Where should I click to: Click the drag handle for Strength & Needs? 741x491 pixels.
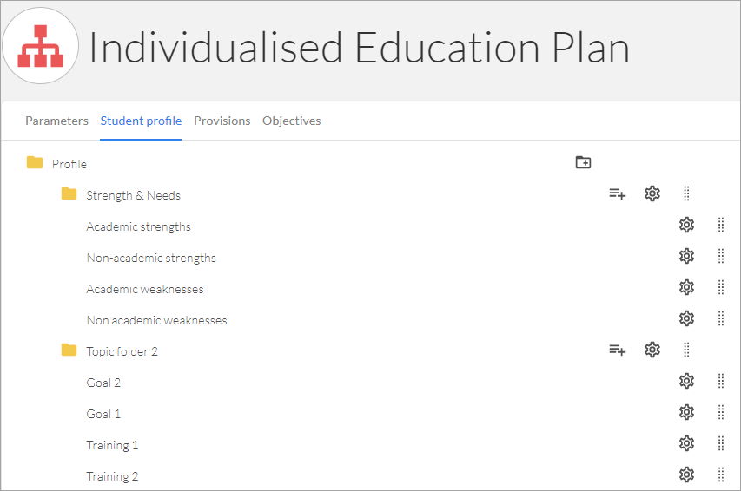coord(686,193)
